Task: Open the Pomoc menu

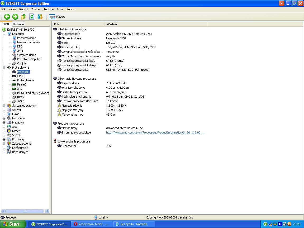Action: coord(70,9)
